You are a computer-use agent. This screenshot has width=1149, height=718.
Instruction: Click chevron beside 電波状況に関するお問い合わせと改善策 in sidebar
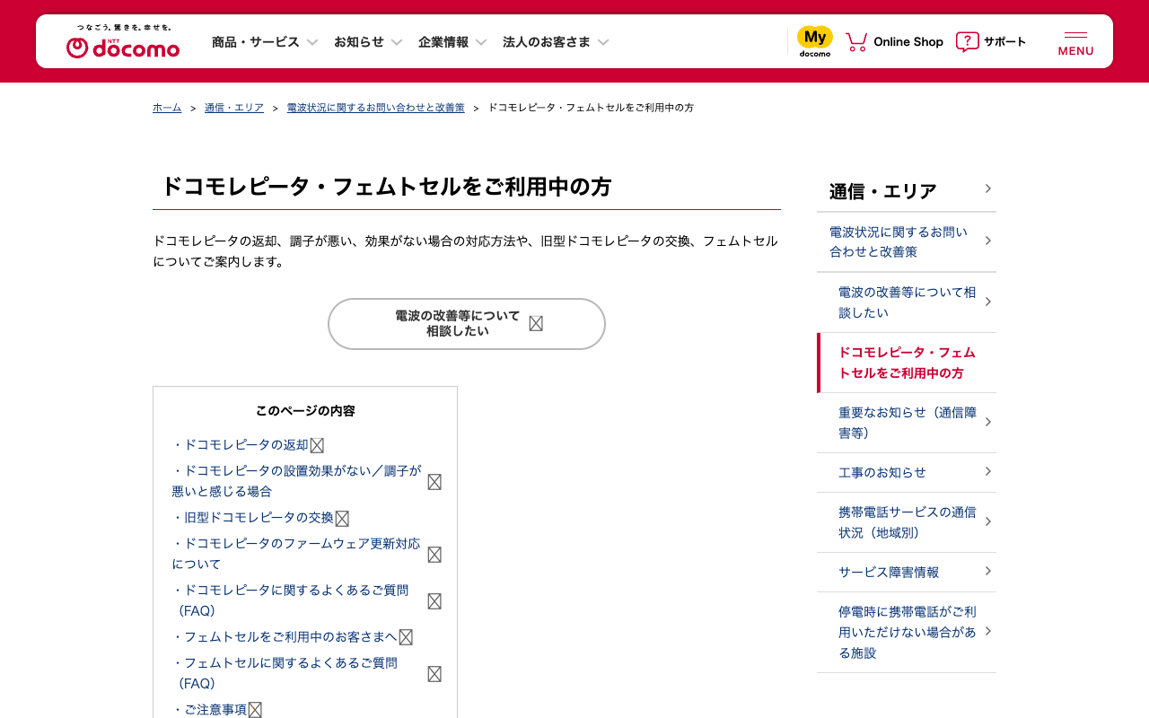pyautogui.click(x=987, y=241)
